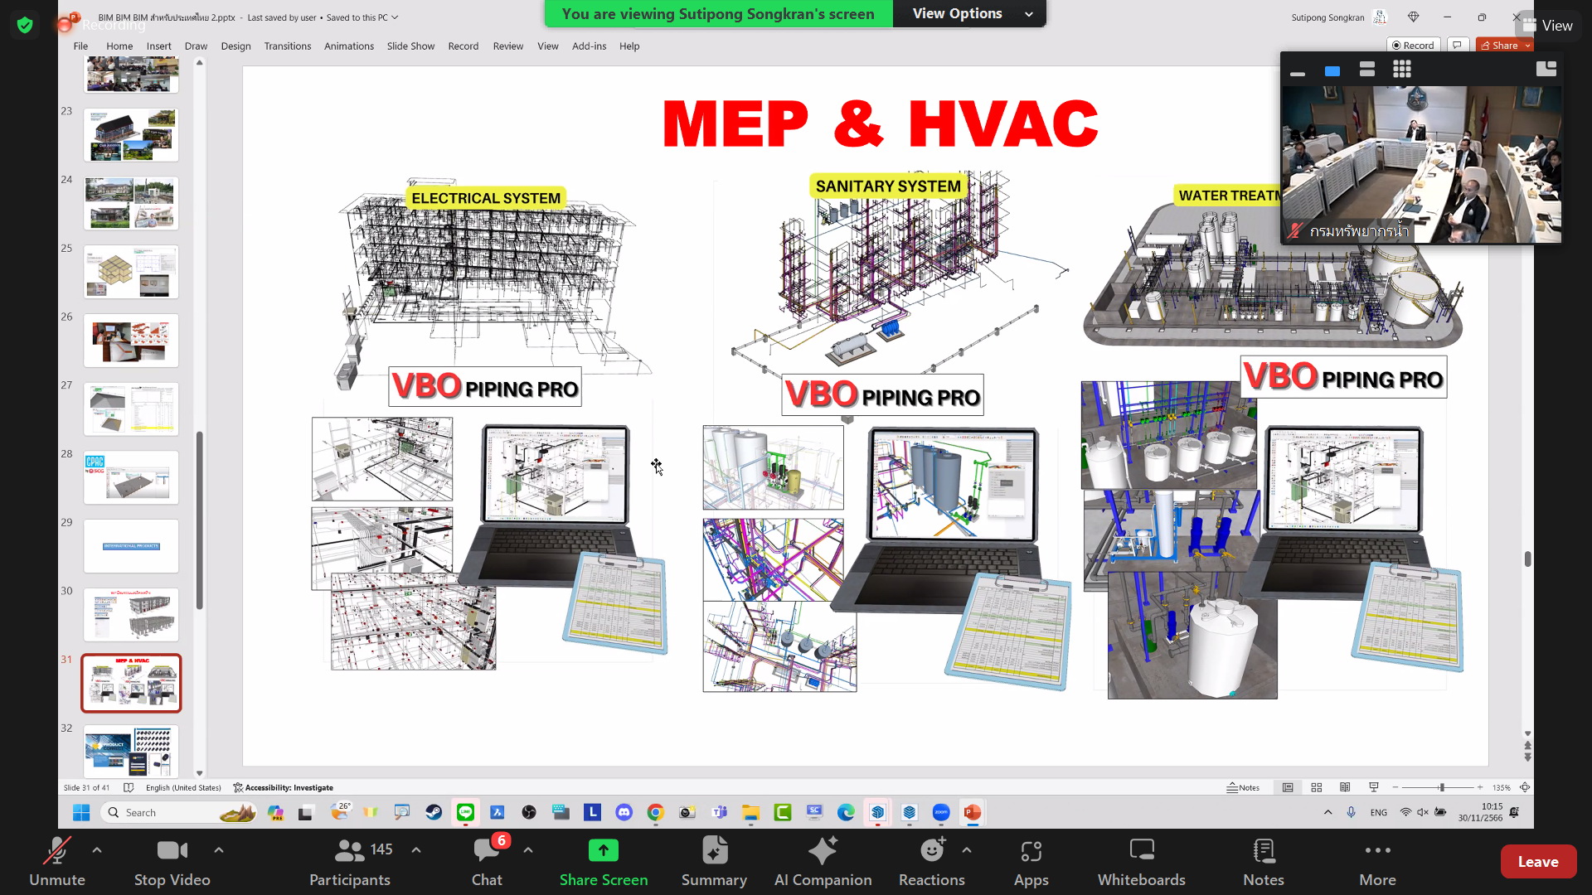Toggle the Notes pane in status bar
Image resolution: width=1592 pixels, height=895 pixels.
coord(1243,787)
